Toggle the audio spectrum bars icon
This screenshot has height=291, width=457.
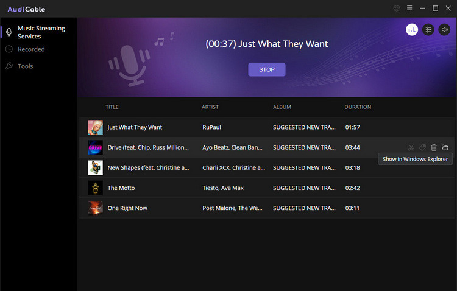[412, 30]
